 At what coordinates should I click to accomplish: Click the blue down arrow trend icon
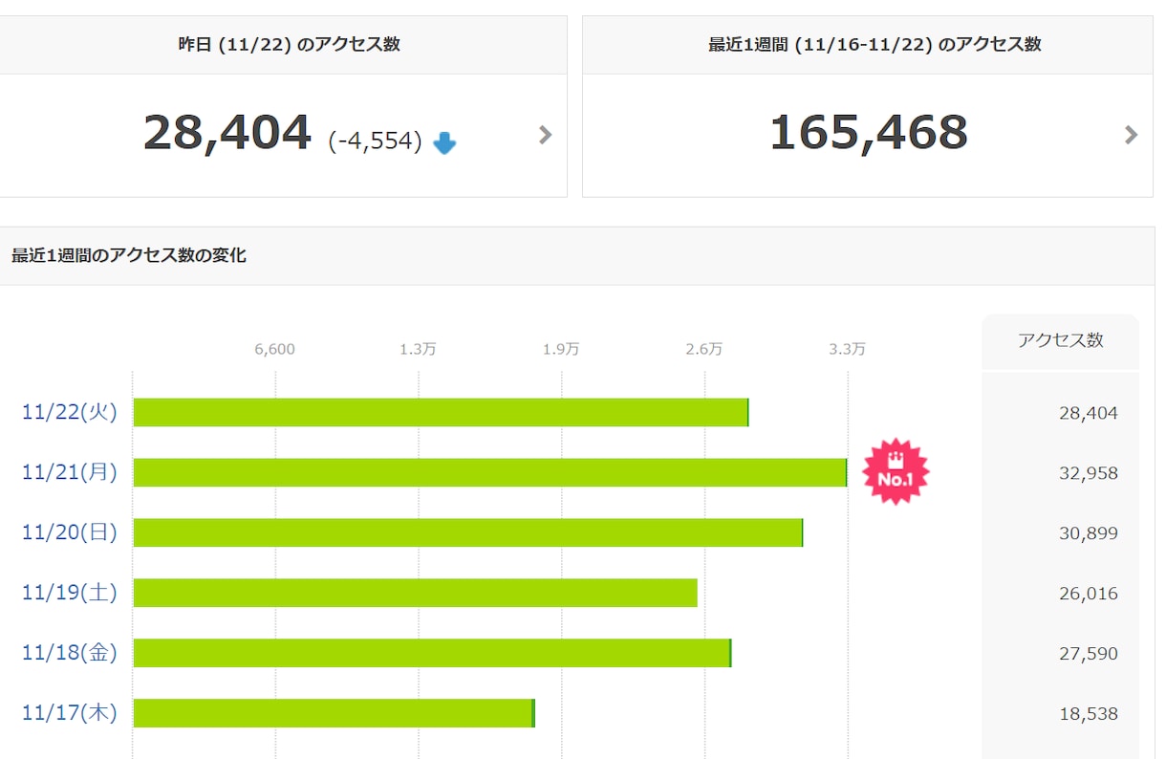tap(444, 143)
